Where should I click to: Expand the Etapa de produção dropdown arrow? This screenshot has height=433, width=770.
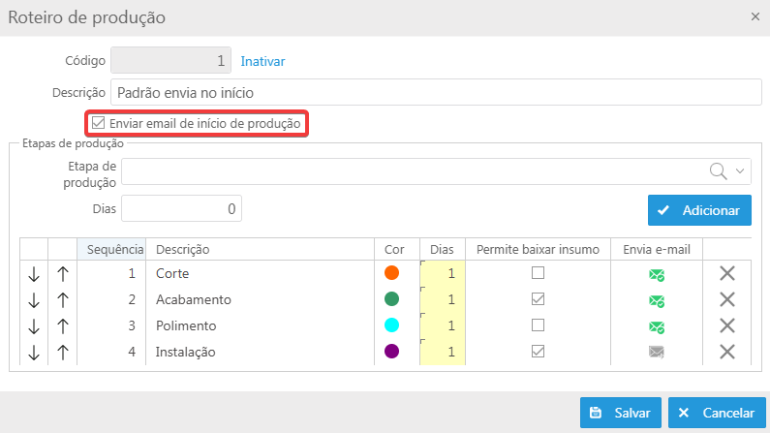tap(741, 170)
